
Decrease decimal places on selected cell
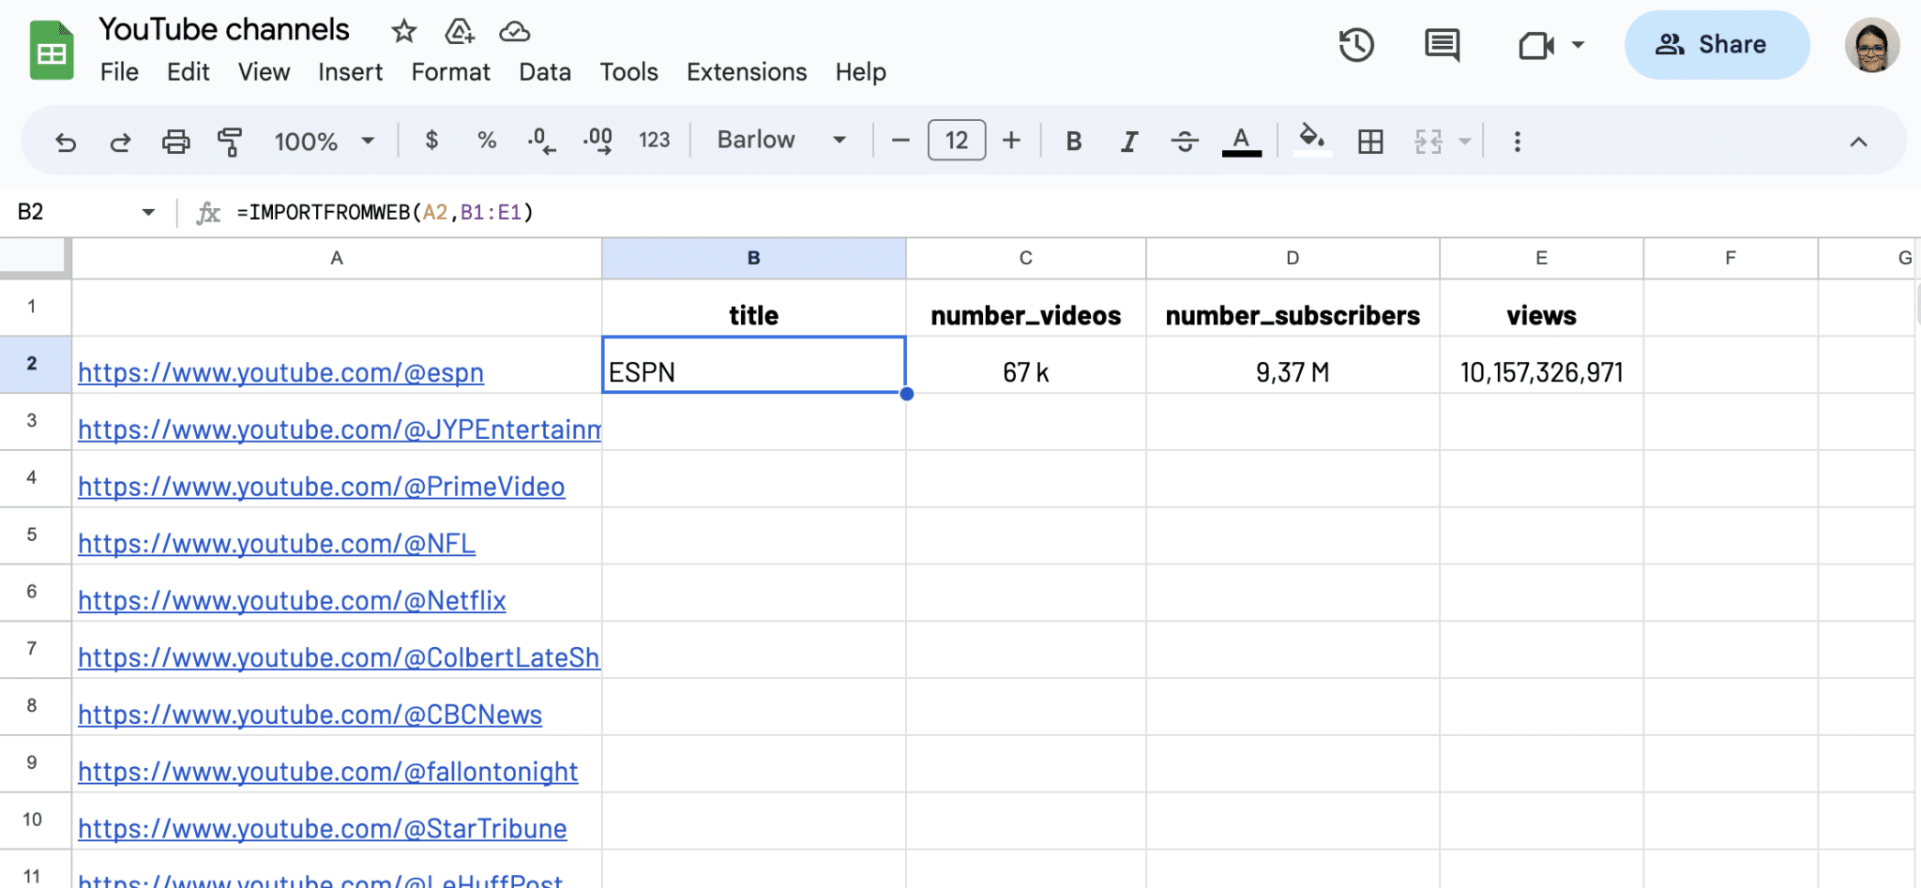pyautogui.click(x=540, y=141)
